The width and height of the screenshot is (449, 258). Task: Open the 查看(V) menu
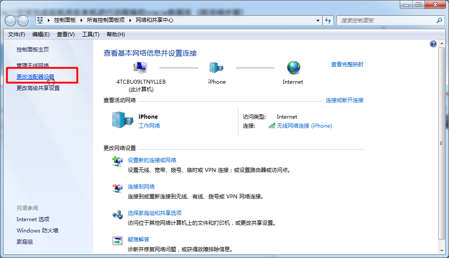point(65,34)
